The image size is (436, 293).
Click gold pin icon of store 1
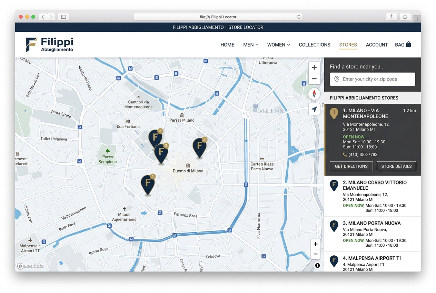334,113
